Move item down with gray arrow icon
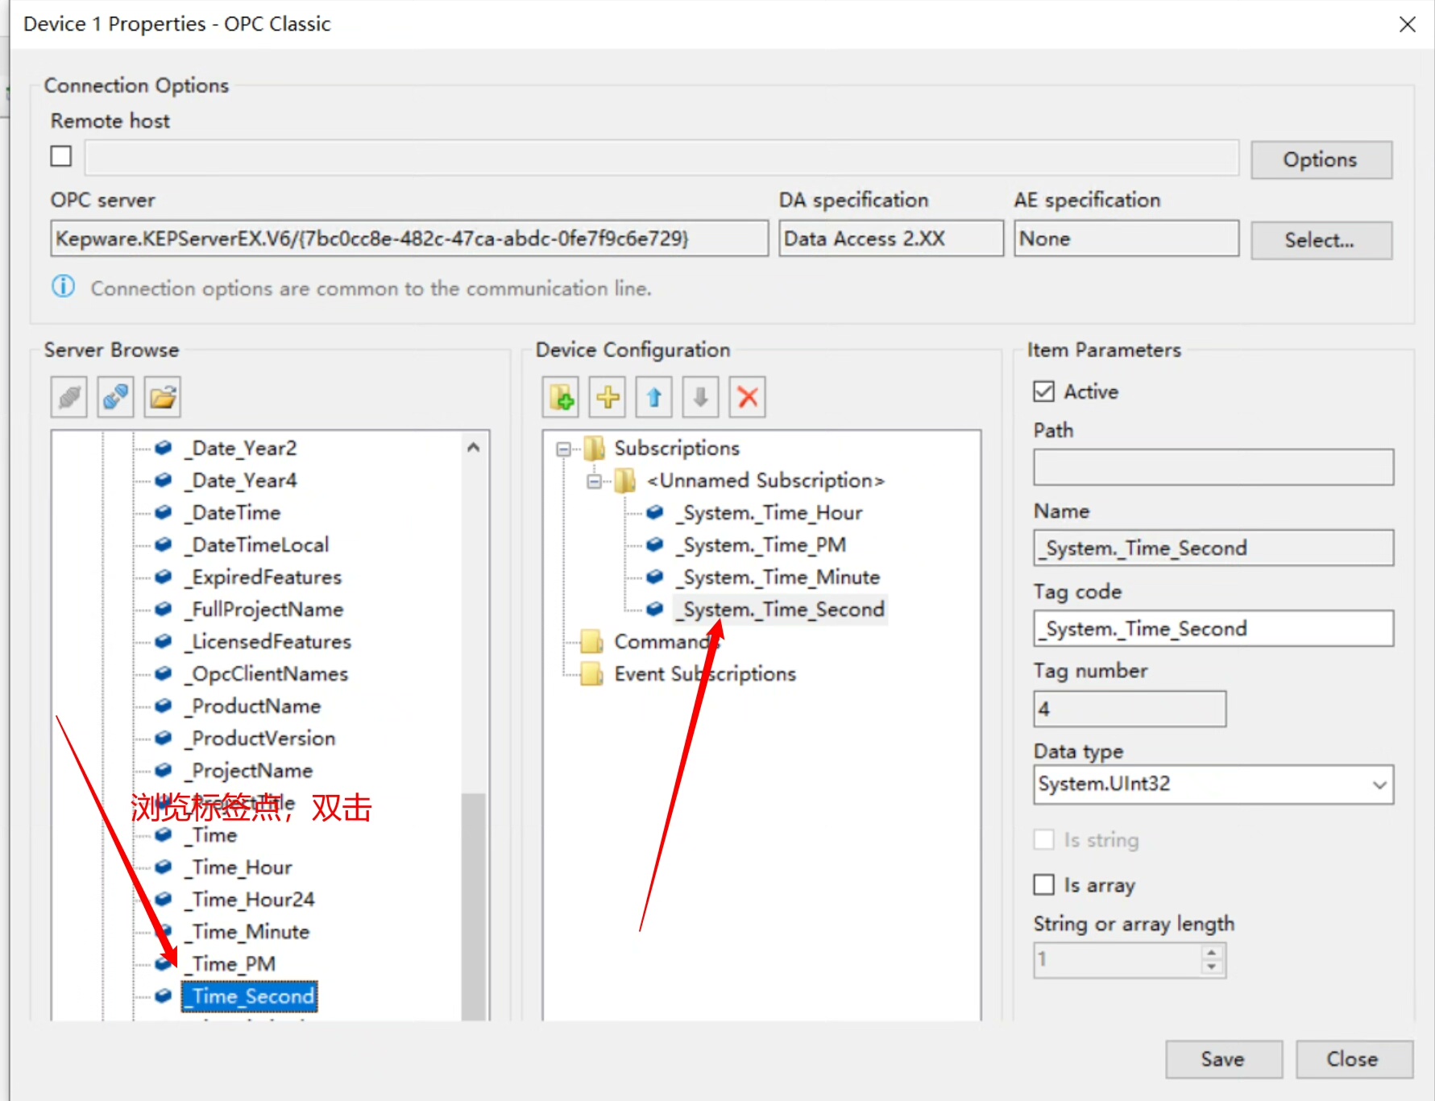 tap(700, 397)
